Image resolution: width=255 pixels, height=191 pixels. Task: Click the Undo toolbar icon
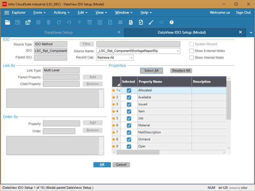[x=69, y=22]
